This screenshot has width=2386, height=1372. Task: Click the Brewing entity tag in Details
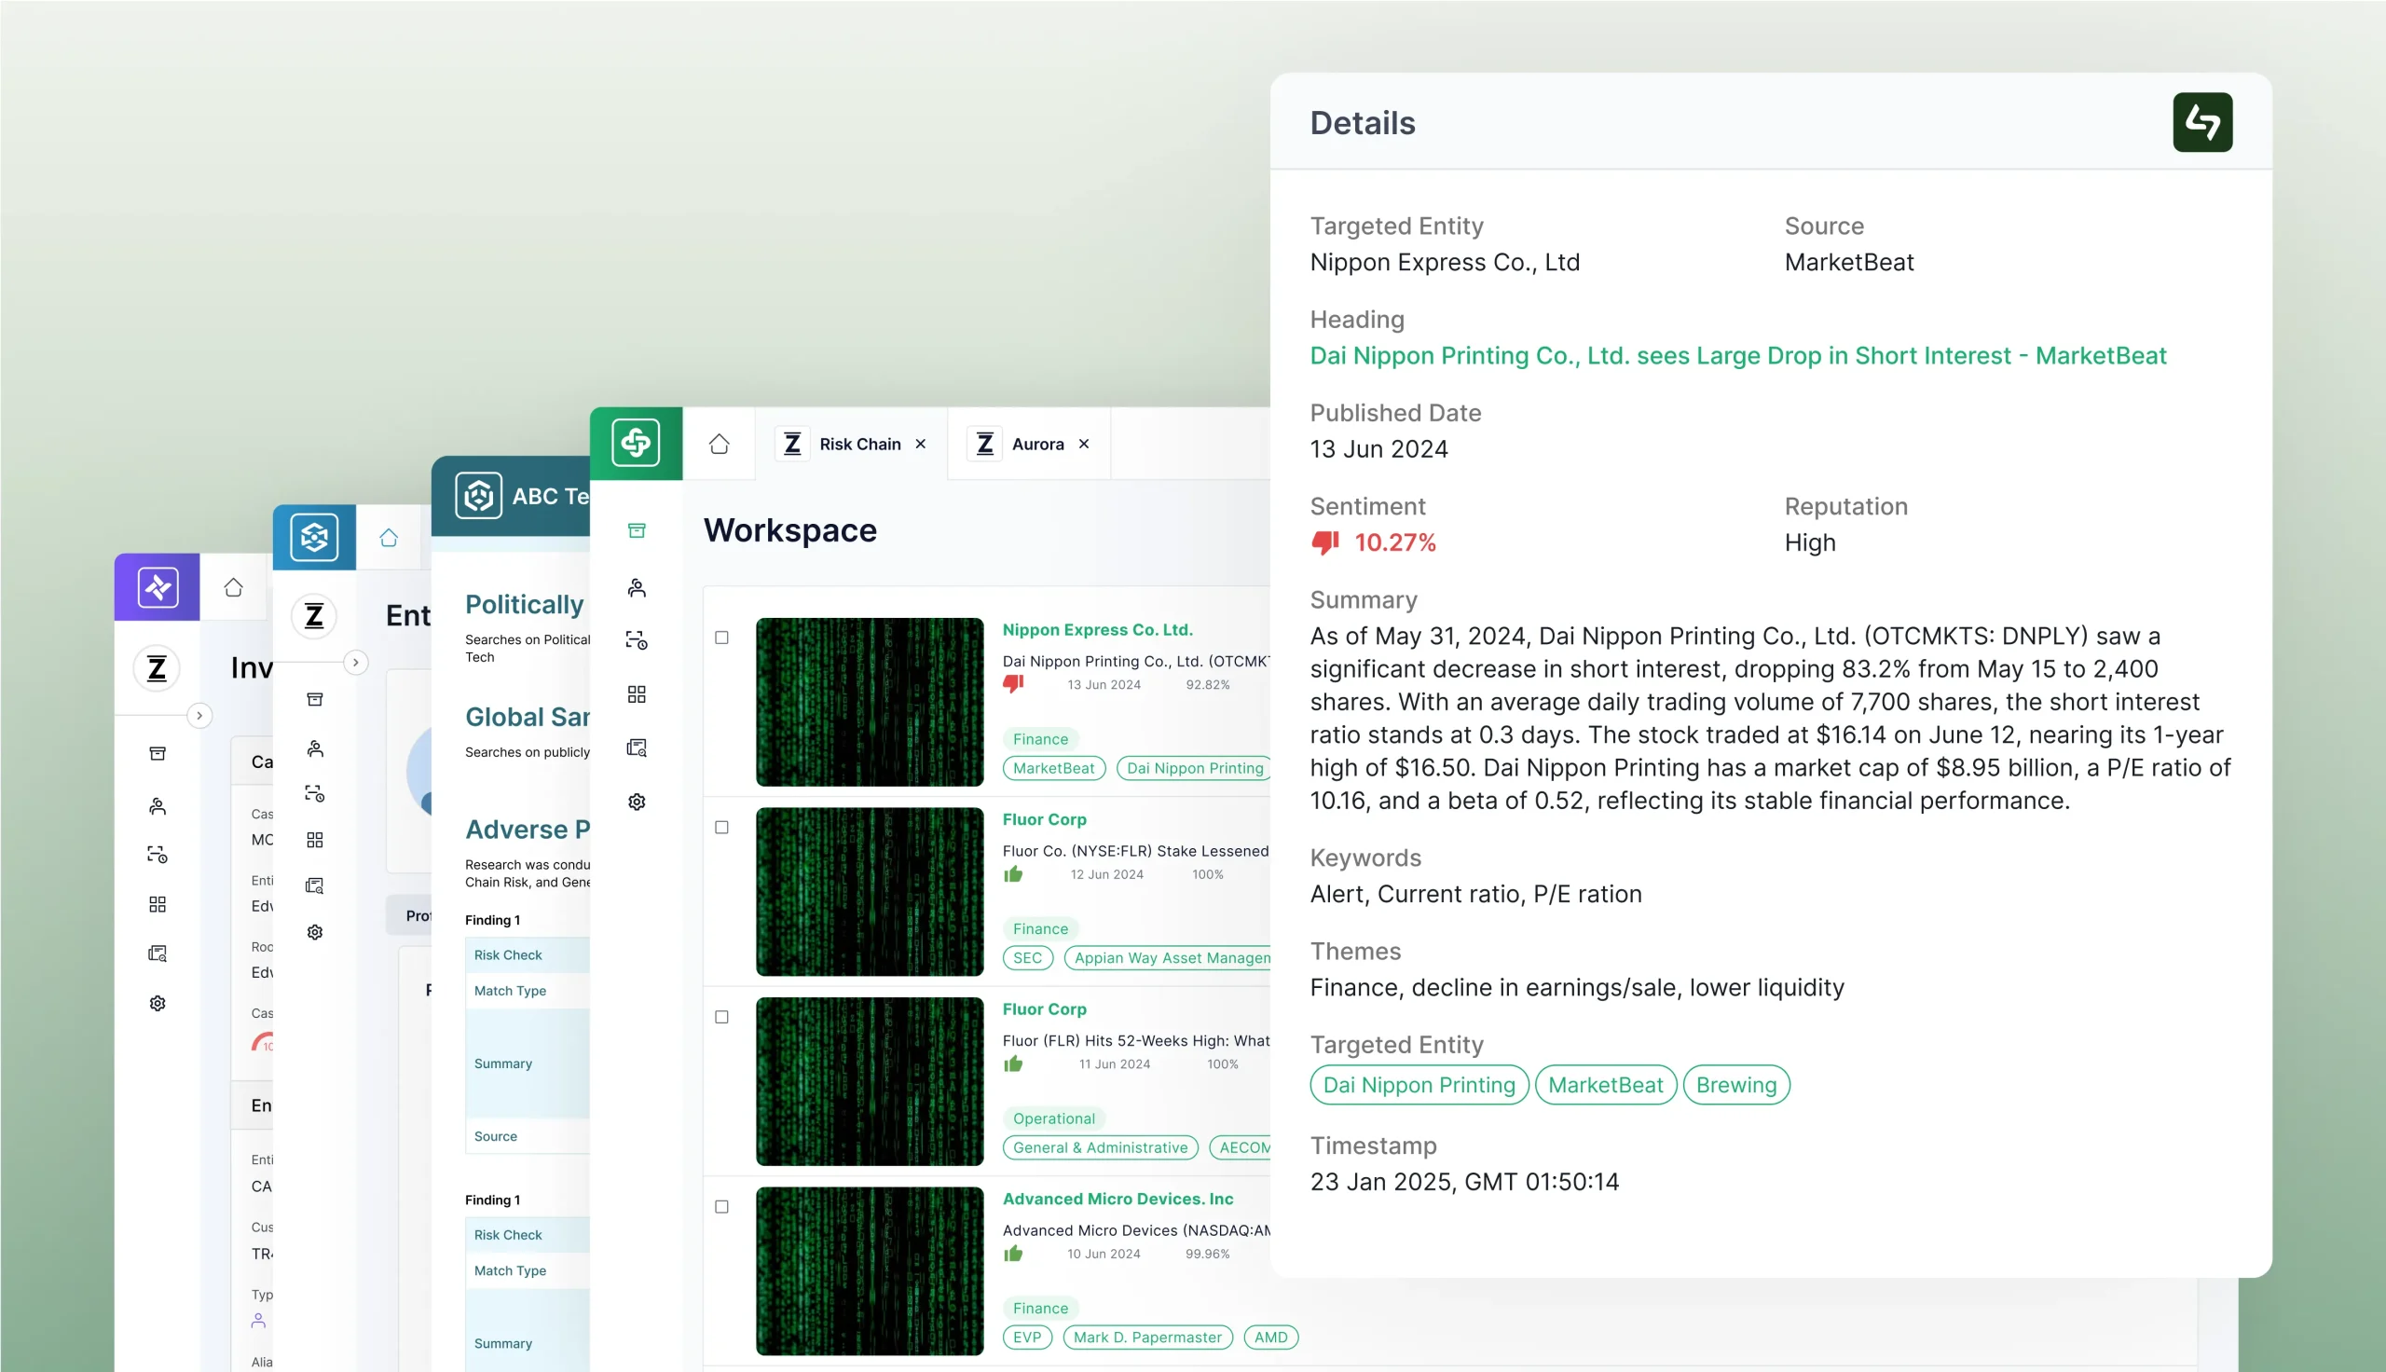tap(1735, 1085)
